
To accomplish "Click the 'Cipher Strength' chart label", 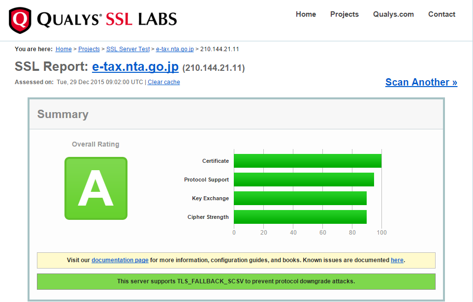I will [208, 217].
